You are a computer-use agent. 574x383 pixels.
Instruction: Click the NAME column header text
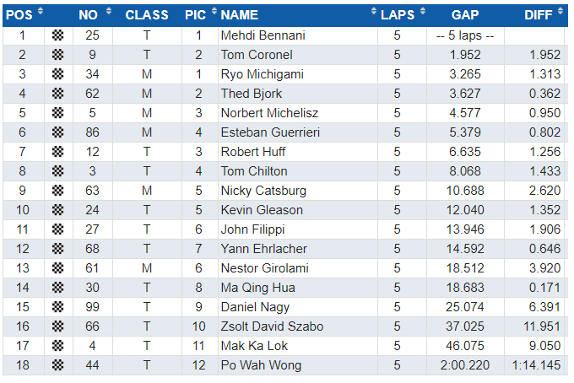[x=240, y=15]
